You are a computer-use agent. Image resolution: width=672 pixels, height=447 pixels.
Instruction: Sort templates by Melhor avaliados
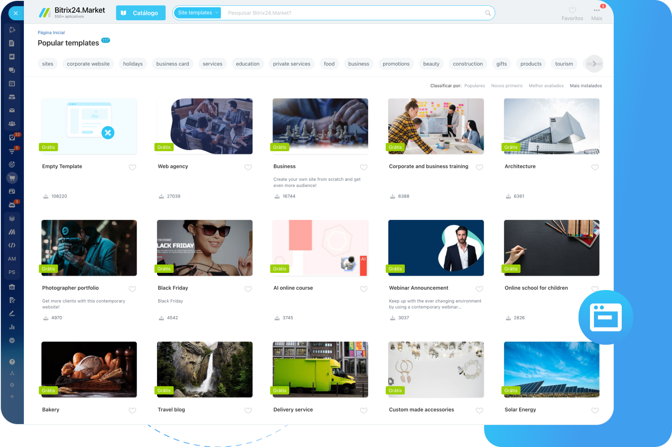(x=546, y=86)
